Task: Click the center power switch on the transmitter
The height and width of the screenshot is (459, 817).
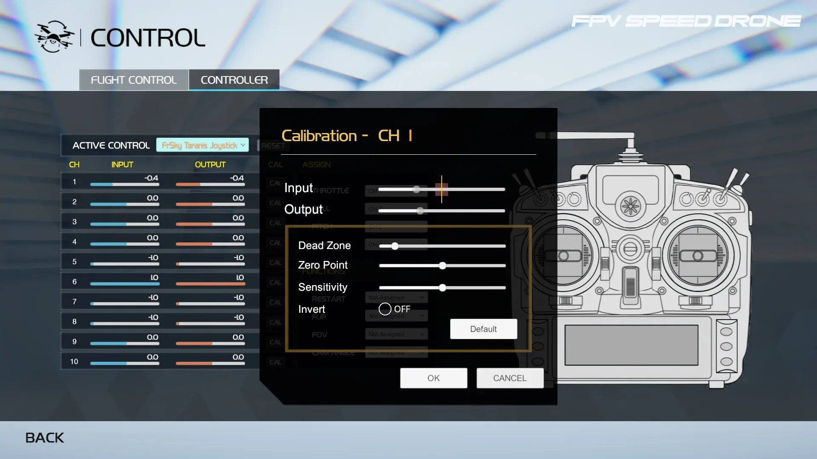Action: [630, 286]
